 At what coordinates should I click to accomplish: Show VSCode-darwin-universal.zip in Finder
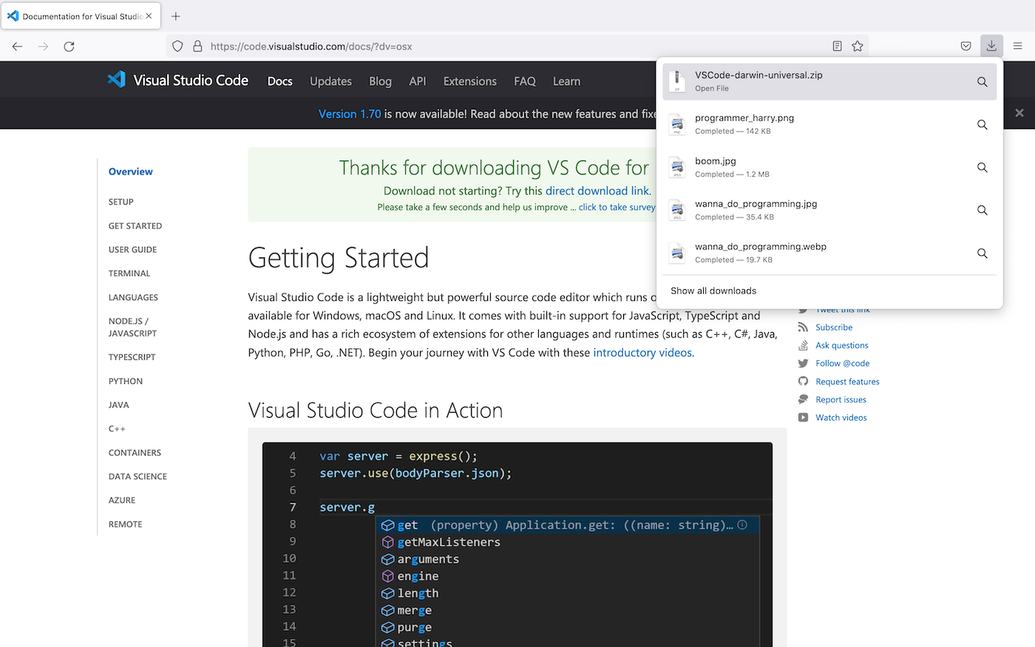[x=983, y=82]
